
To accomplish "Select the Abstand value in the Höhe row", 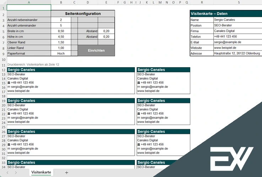I will [106, 37].
